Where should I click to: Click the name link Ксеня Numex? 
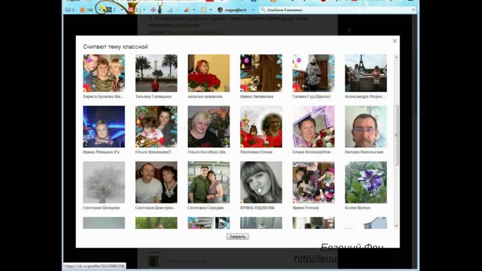point(357,208)
